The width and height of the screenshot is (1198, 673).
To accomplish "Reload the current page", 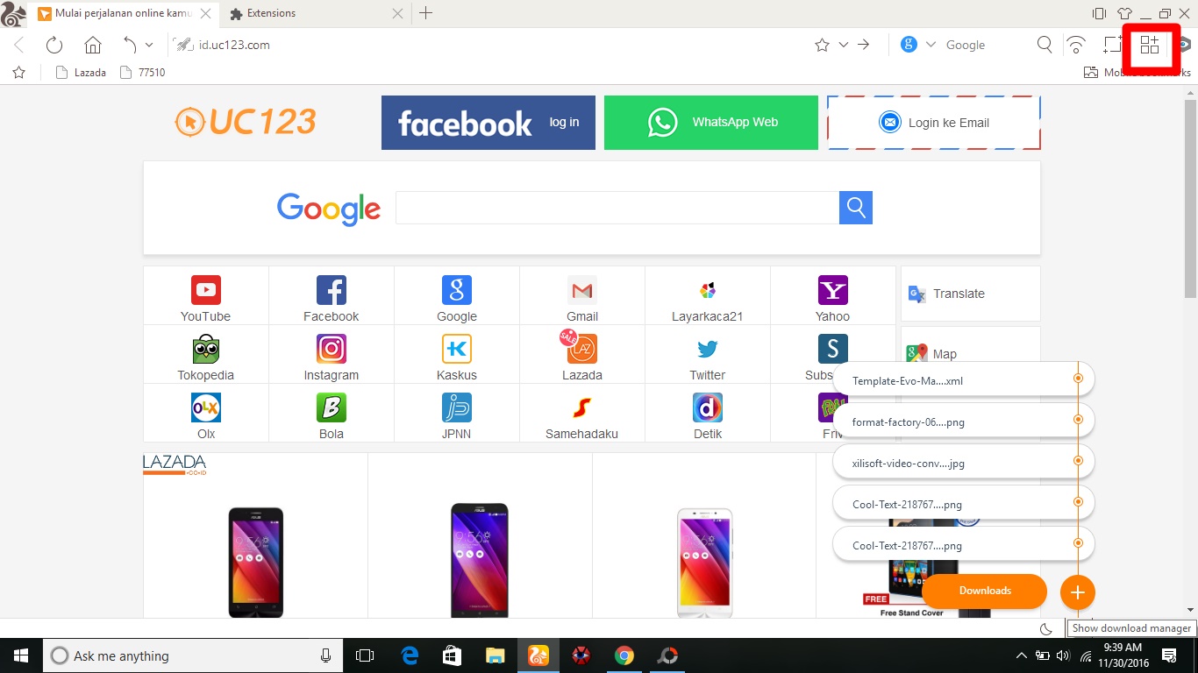I will coord(54,45).
